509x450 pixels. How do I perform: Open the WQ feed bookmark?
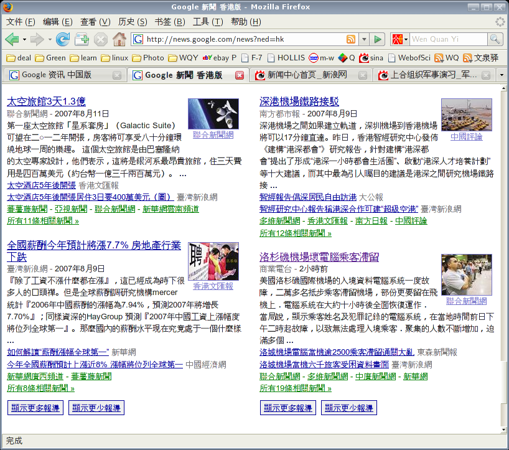point(447,58)
